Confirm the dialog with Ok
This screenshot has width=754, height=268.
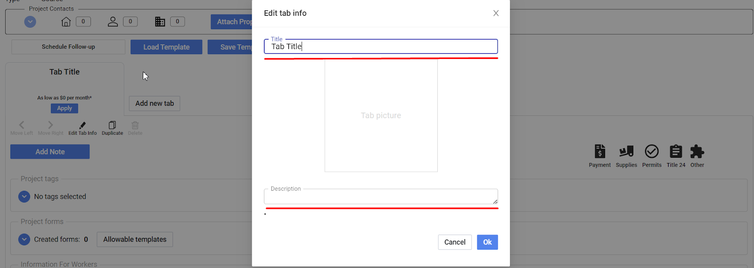click(x=487, y=242)
